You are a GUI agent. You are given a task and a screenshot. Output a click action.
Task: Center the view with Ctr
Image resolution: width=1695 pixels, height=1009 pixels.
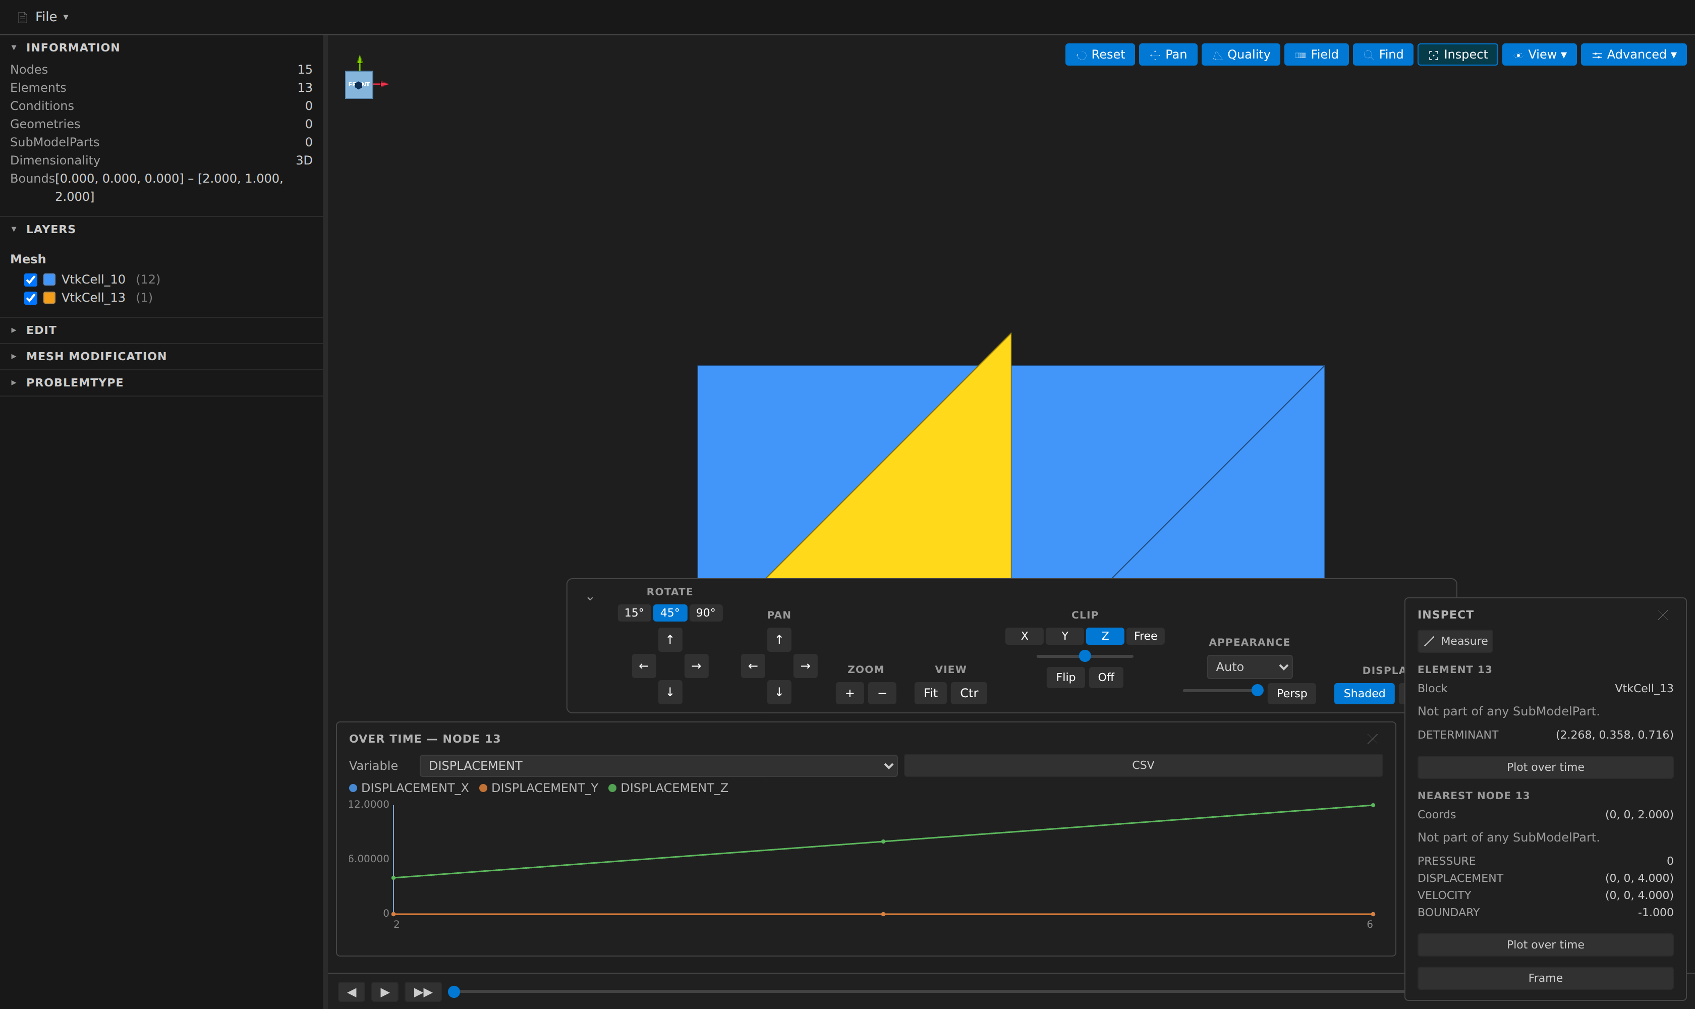[969, 693]
